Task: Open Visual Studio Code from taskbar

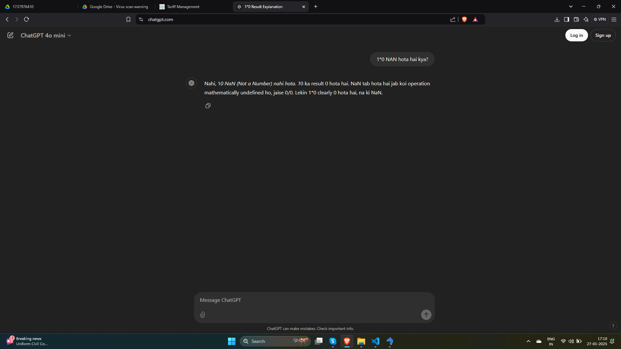Action: pyautogui.click(x=376, y=341)
